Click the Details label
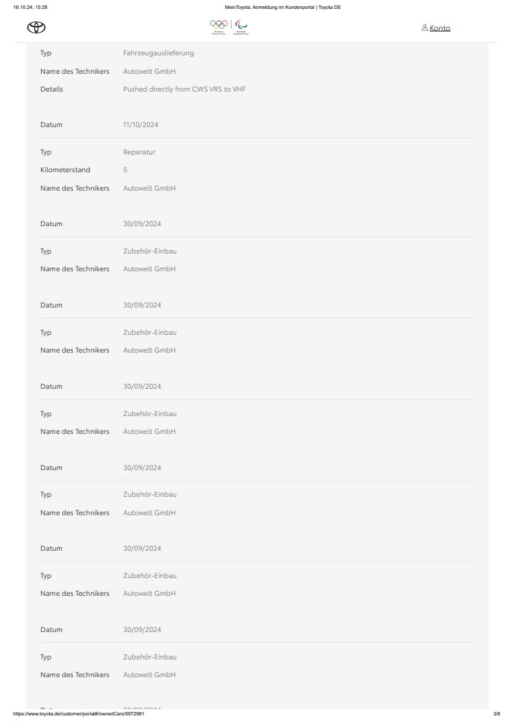 [x=51, y=90]
